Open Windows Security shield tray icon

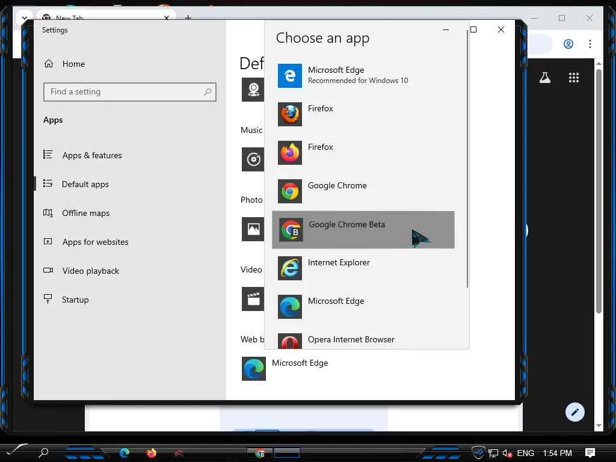pos(478,452)
